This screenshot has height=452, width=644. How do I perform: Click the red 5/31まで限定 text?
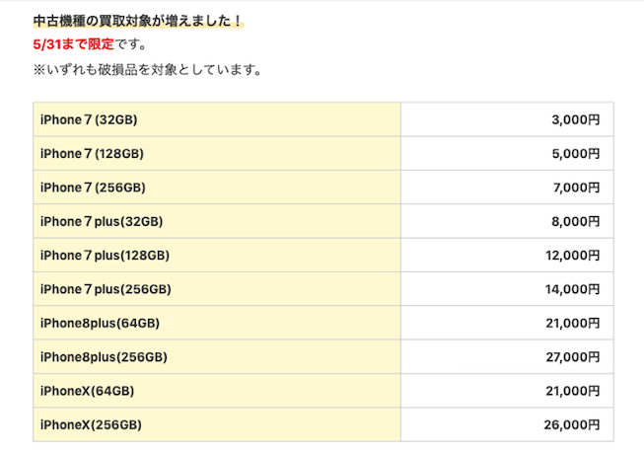73,44
